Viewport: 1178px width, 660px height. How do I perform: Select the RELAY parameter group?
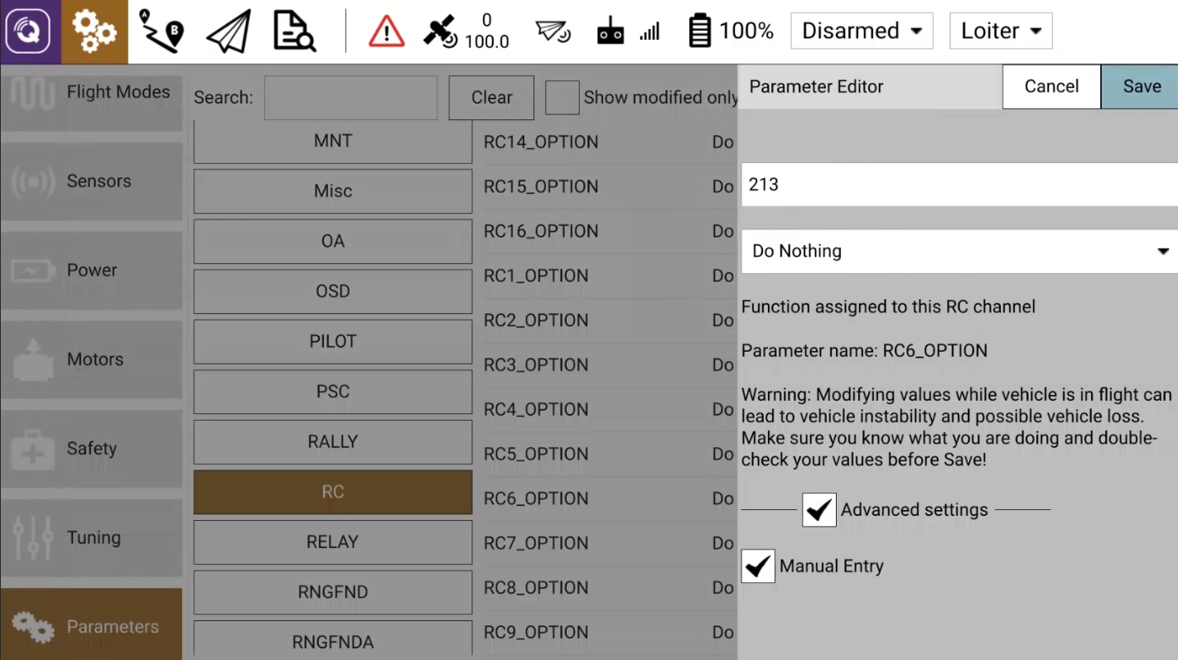332,542
